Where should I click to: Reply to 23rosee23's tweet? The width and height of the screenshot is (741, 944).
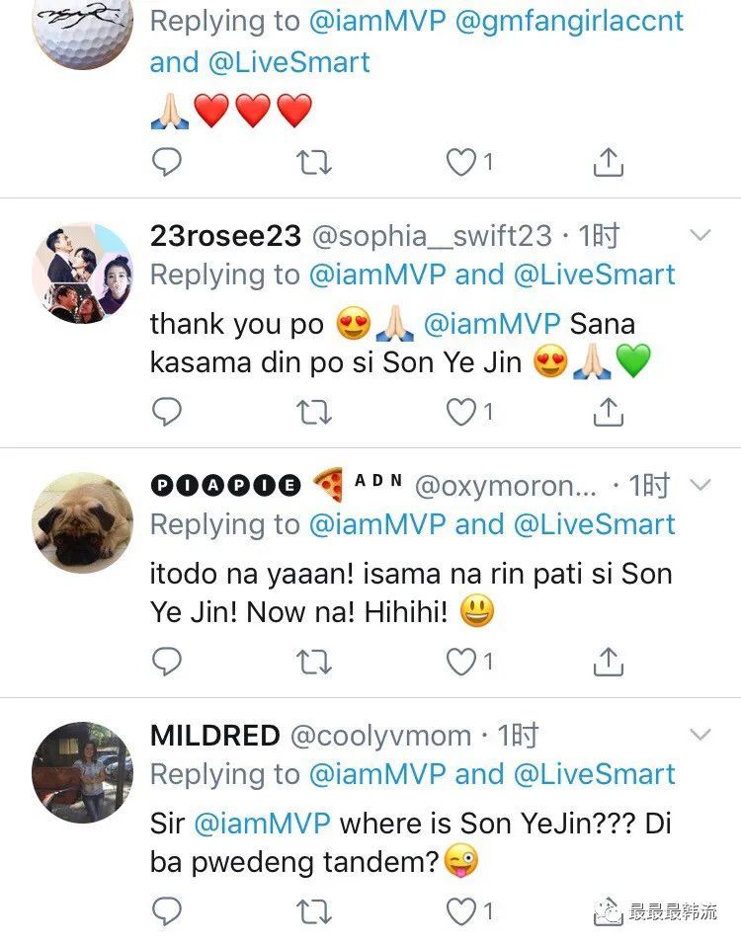(x=167, y=411)
